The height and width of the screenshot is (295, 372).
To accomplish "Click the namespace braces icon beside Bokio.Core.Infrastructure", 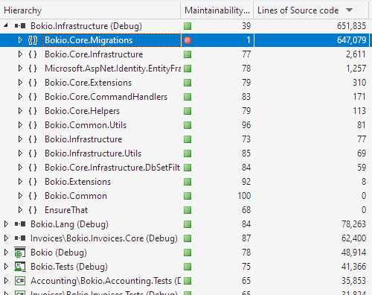I will click(x=33, y=54).
